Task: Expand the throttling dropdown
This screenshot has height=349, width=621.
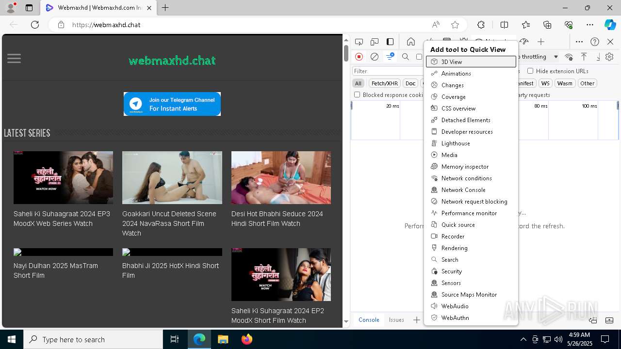Action: [x=556, y=57]
